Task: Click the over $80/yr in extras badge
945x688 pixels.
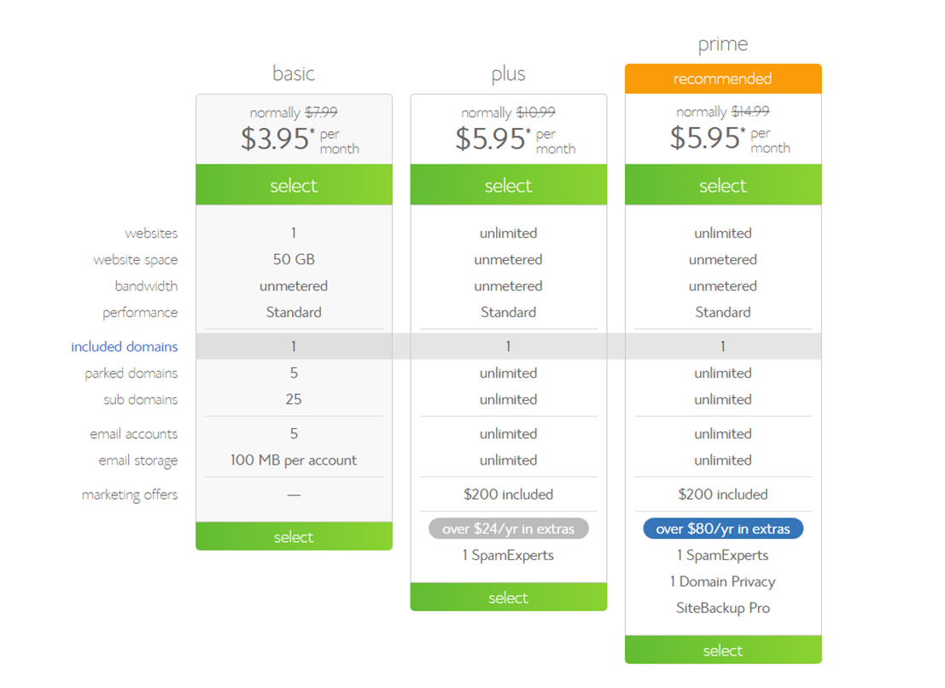Action: click(722, 529)
